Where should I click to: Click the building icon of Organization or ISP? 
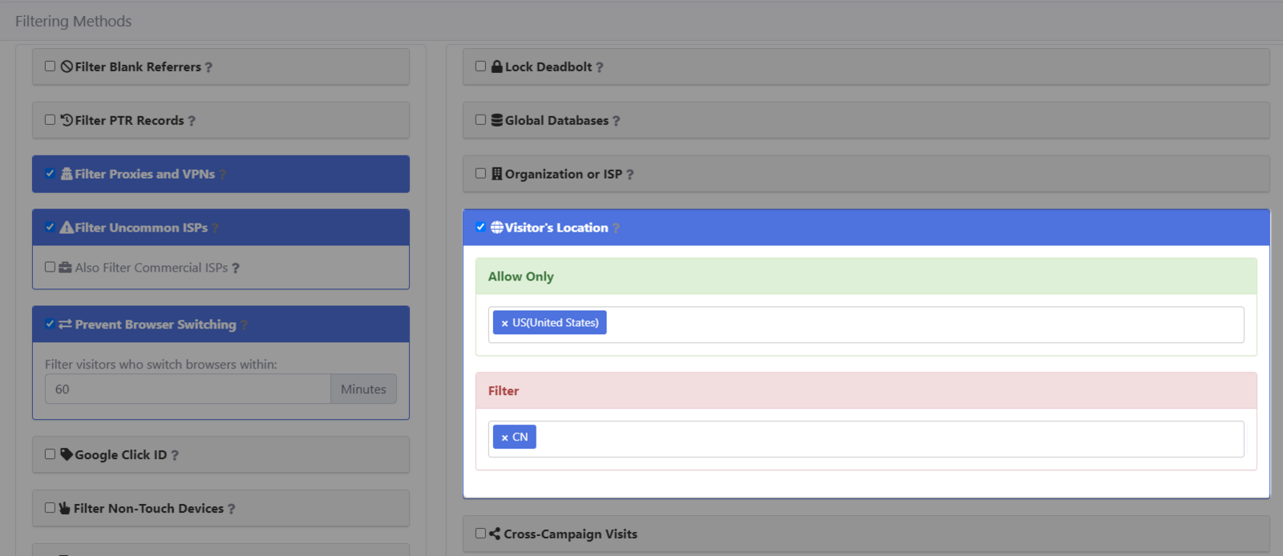pyautogui.click(x=497, y=174)
